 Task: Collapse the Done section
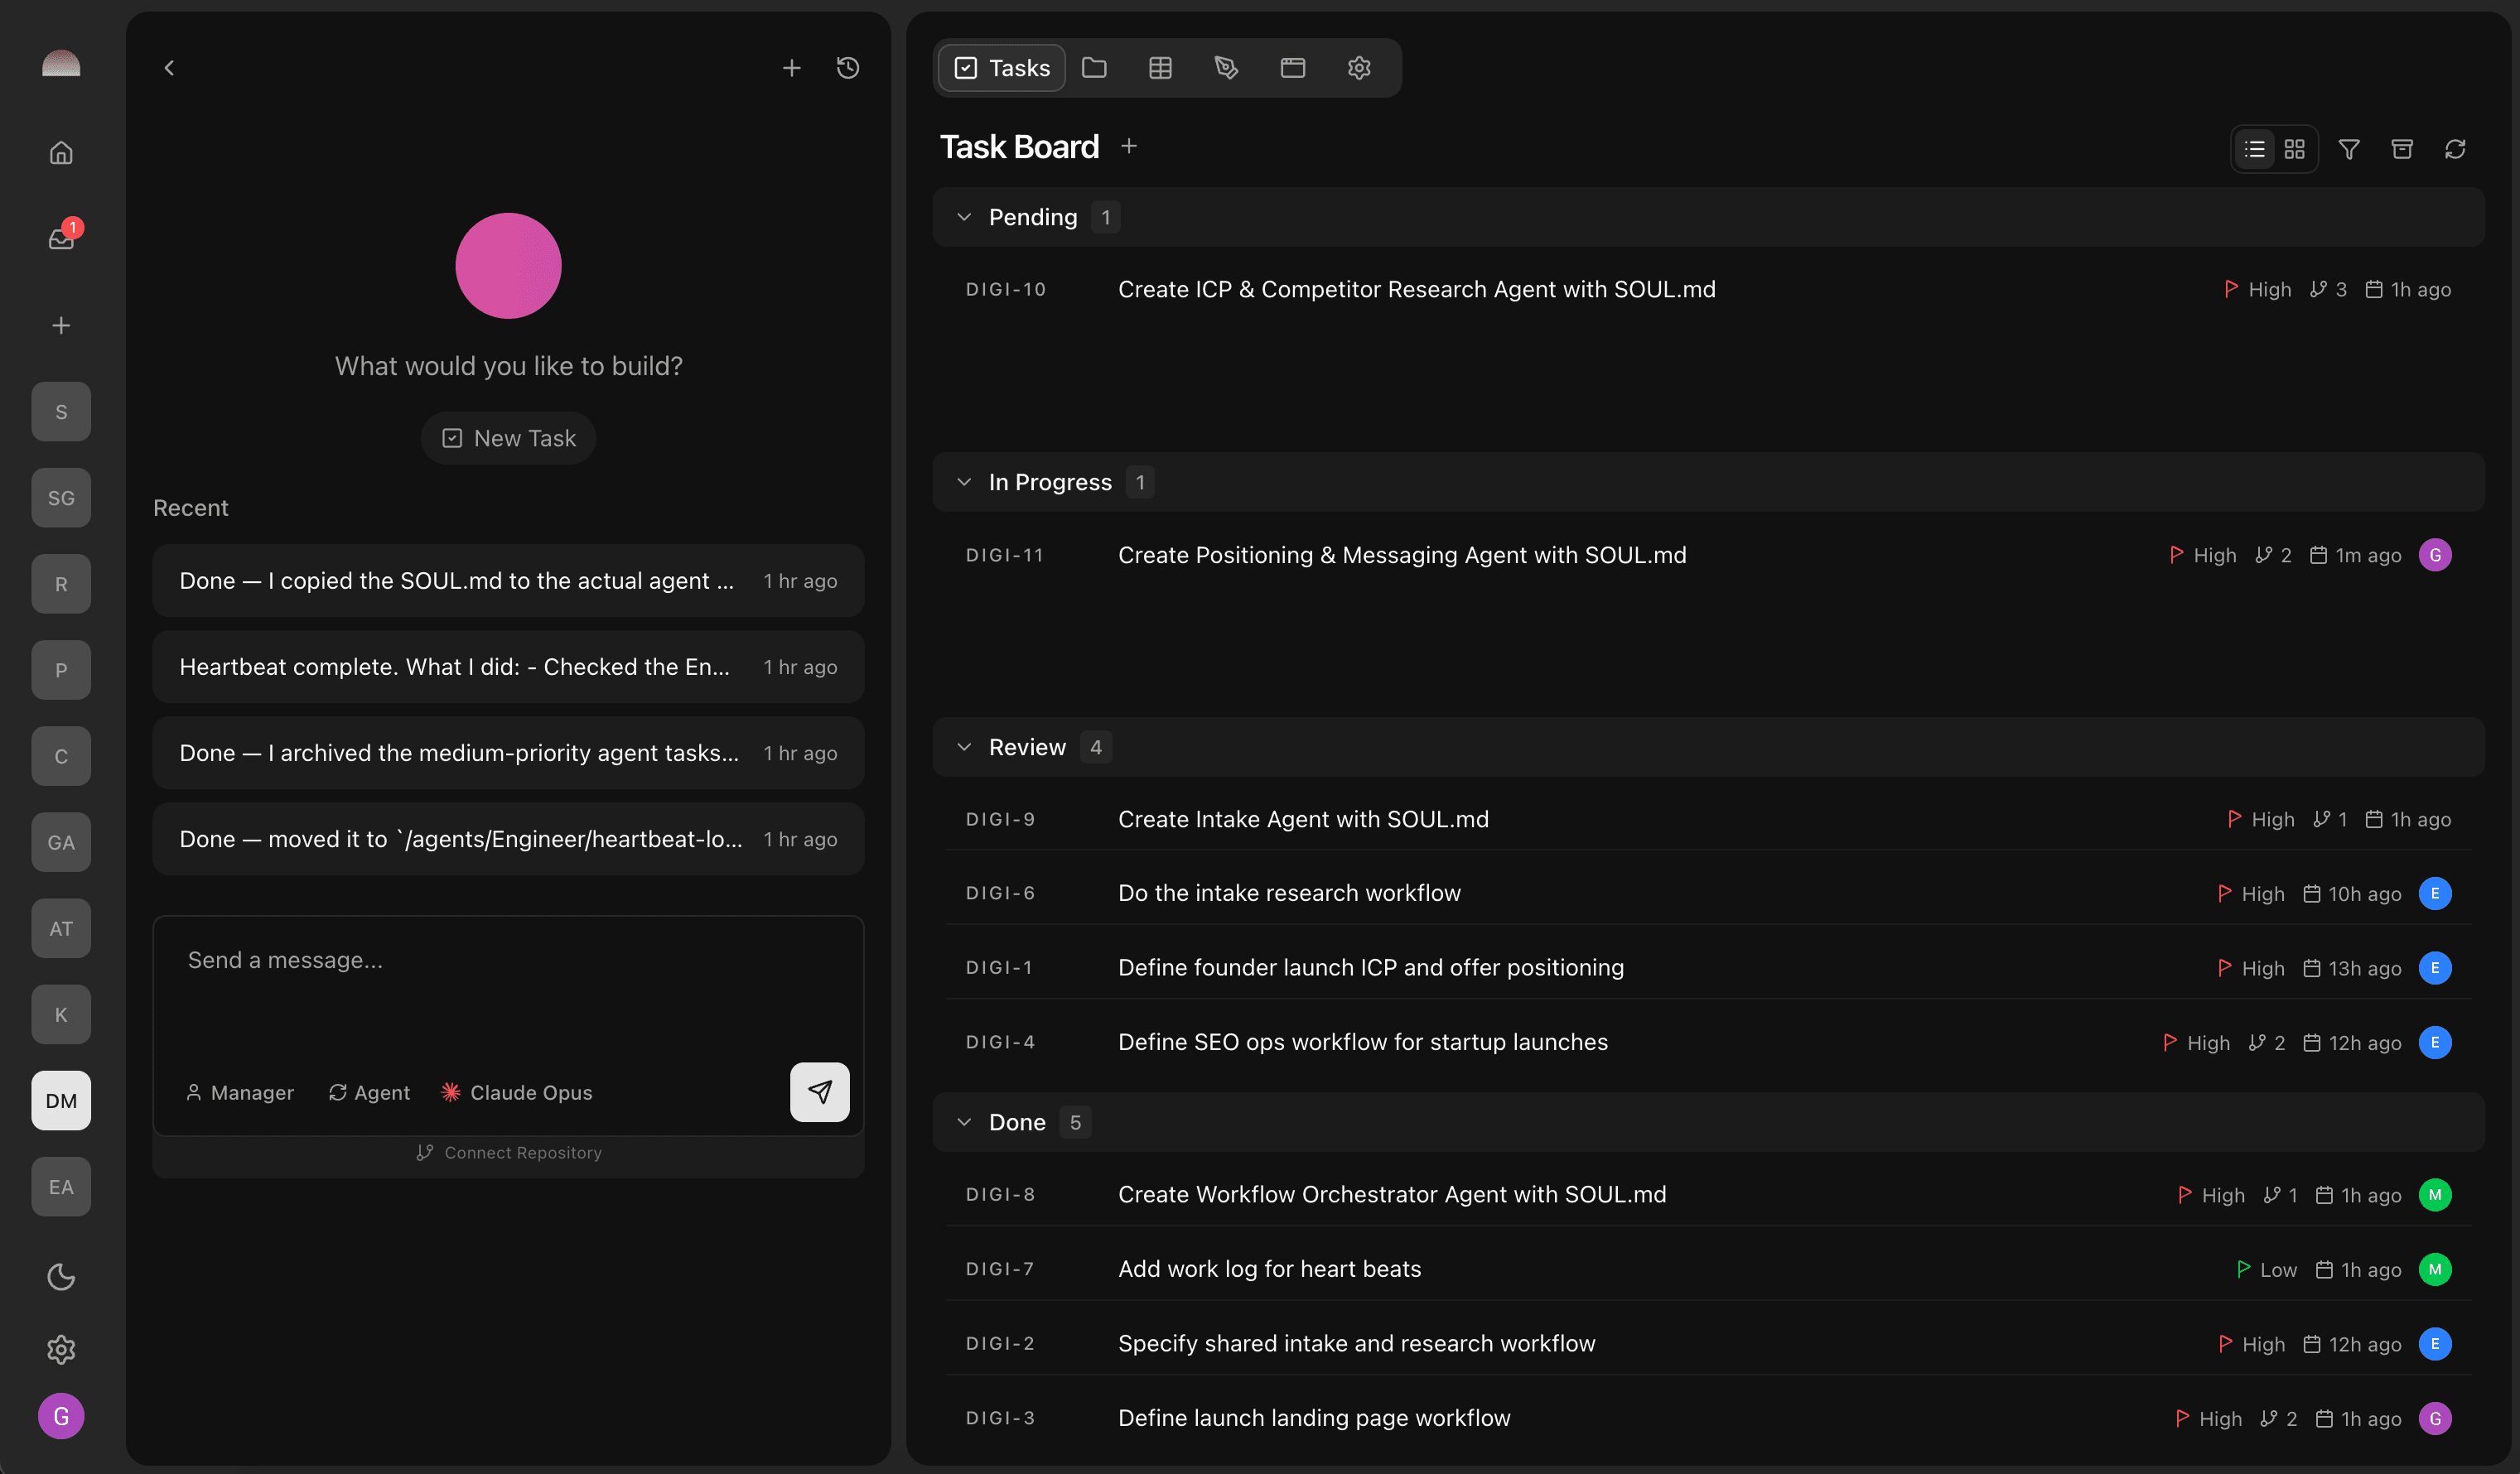pyautogui.click(x=965, y=1121)
